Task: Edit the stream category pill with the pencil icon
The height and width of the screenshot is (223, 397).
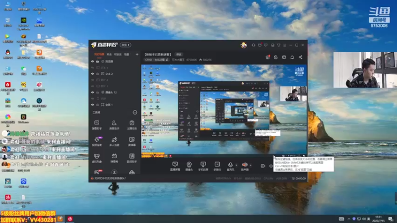Action: tap(157, 60)
